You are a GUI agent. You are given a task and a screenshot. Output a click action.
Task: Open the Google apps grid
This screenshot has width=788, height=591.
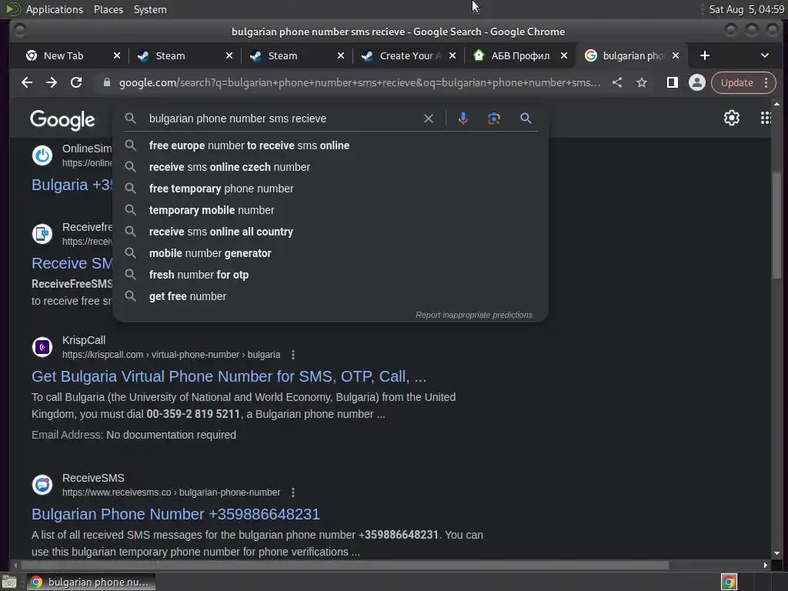coord(766,118)
